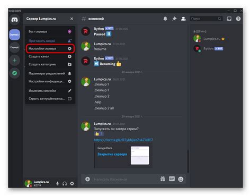Image resolution: width=251 pixels, height=196 pixels.
Task: Select Создать канал menu entry
Action: (50, 56)
